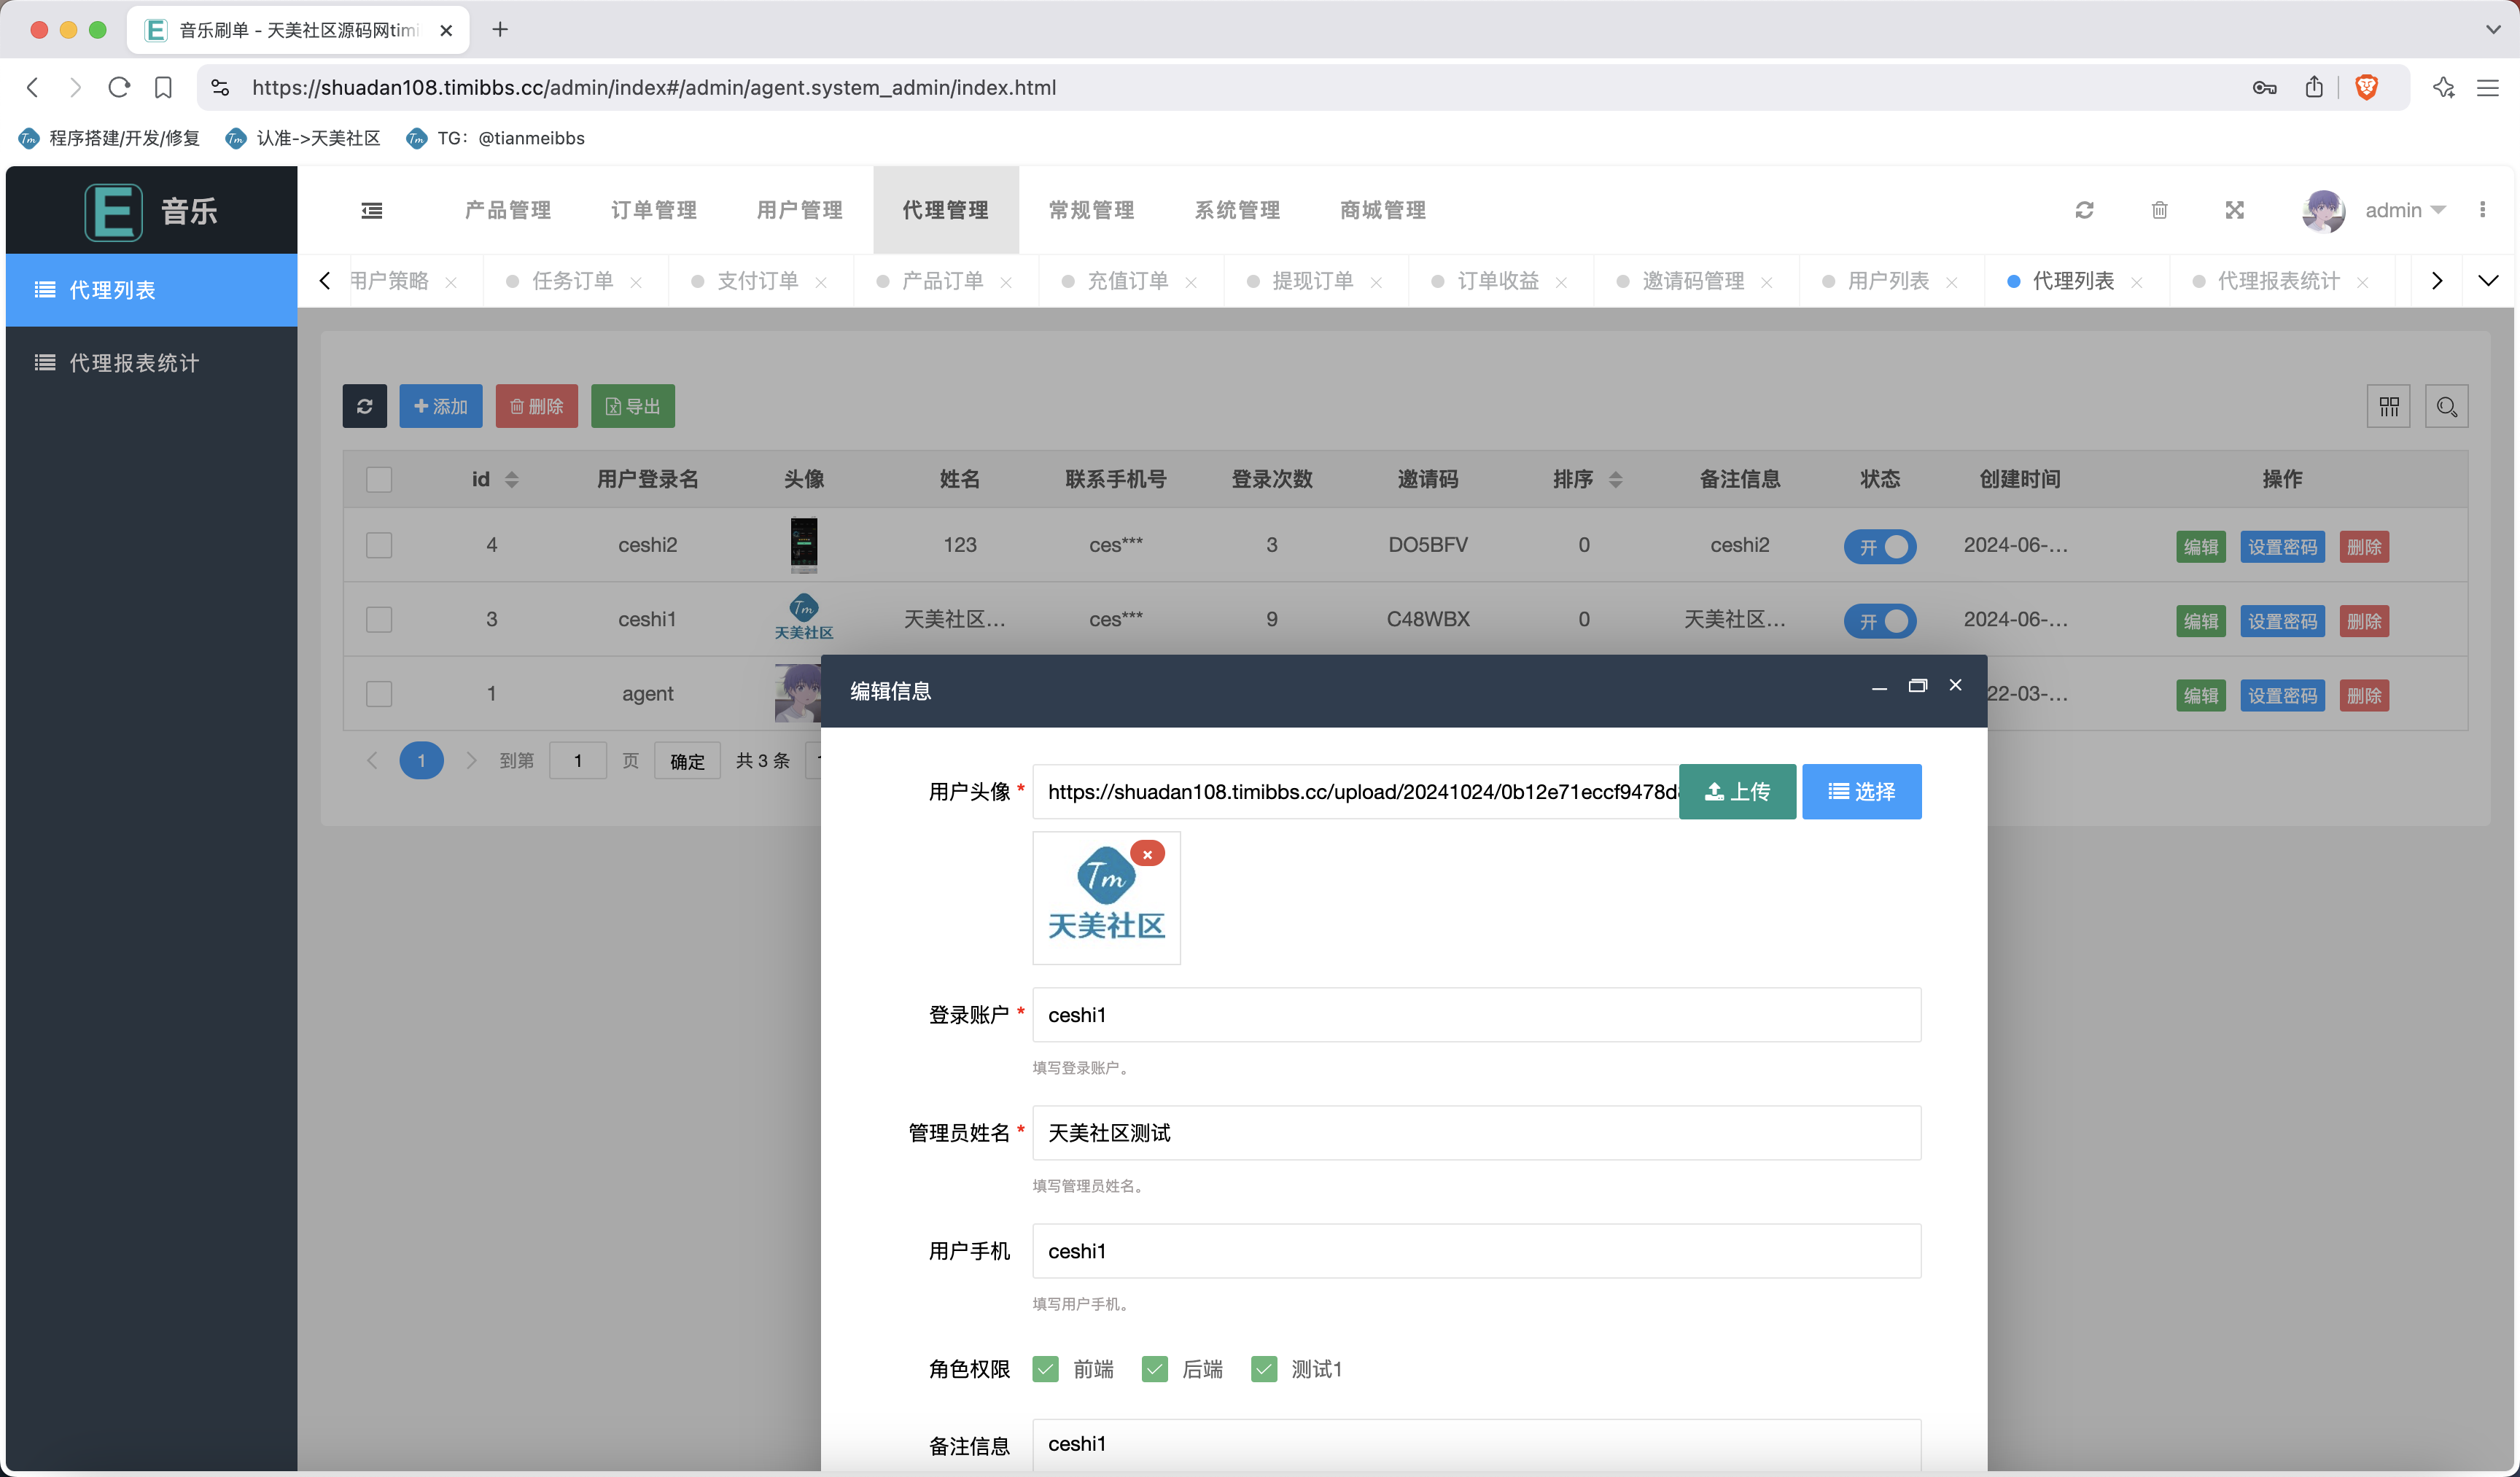Uncheck the 测试1 role permission

(1264, 1369)
